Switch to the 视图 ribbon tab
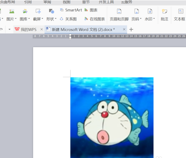This screenshot has height=158, width=186. coord(66,2)
